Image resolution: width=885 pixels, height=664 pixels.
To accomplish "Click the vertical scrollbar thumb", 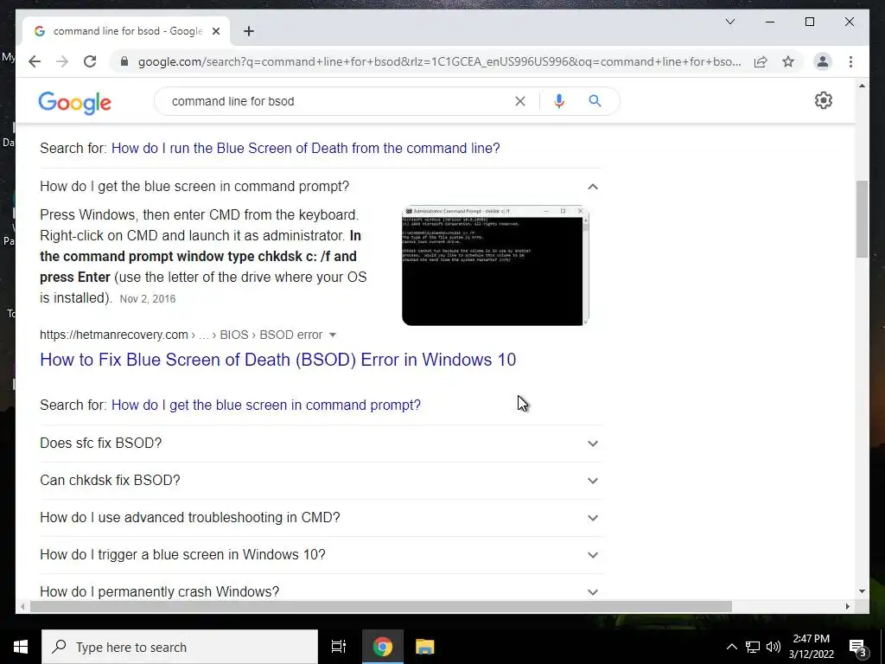I will [x=862, y=219].
